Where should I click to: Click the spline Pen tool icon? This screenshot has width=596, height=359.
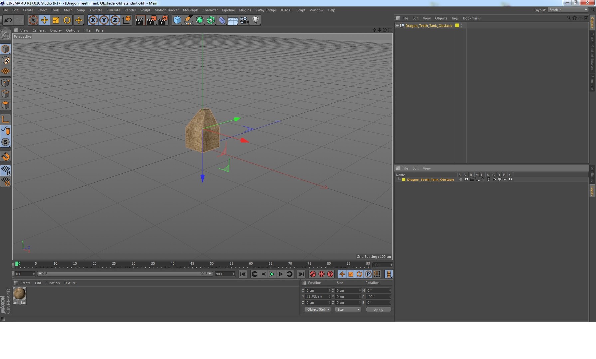pyautogui.click(x=188, y=20)
